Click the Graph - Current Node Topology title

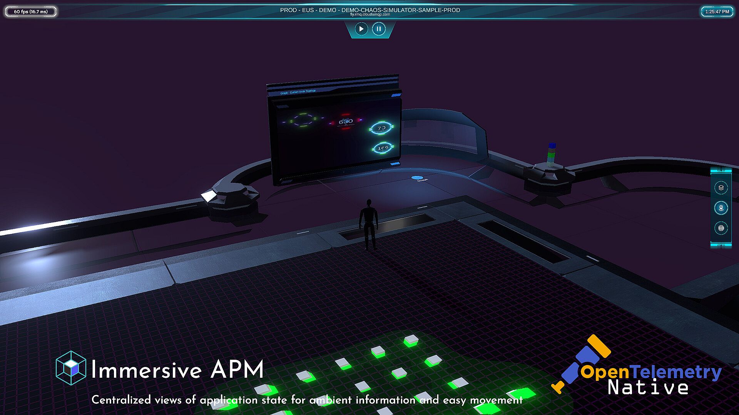click(298, 92)
